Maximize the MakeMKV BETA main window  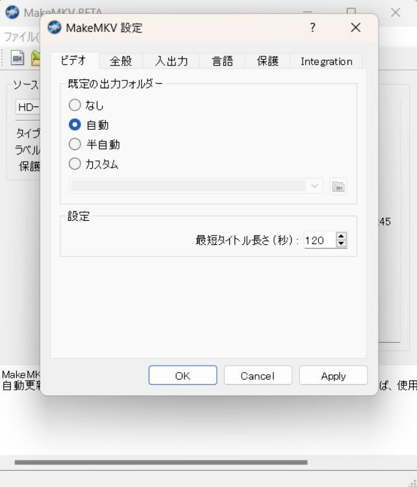point(351,12)
